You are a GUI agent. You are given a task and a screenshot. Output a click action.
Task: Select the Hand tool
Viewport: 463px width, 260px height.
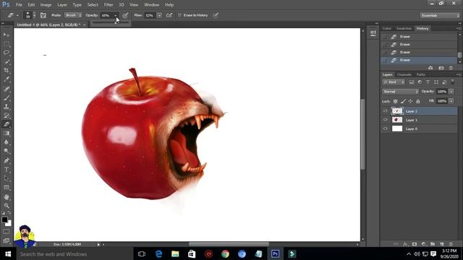point(7,197)
